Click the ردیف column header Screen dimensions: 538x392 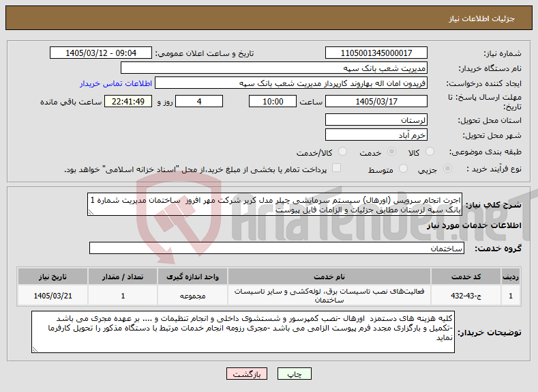click(511, 277)
